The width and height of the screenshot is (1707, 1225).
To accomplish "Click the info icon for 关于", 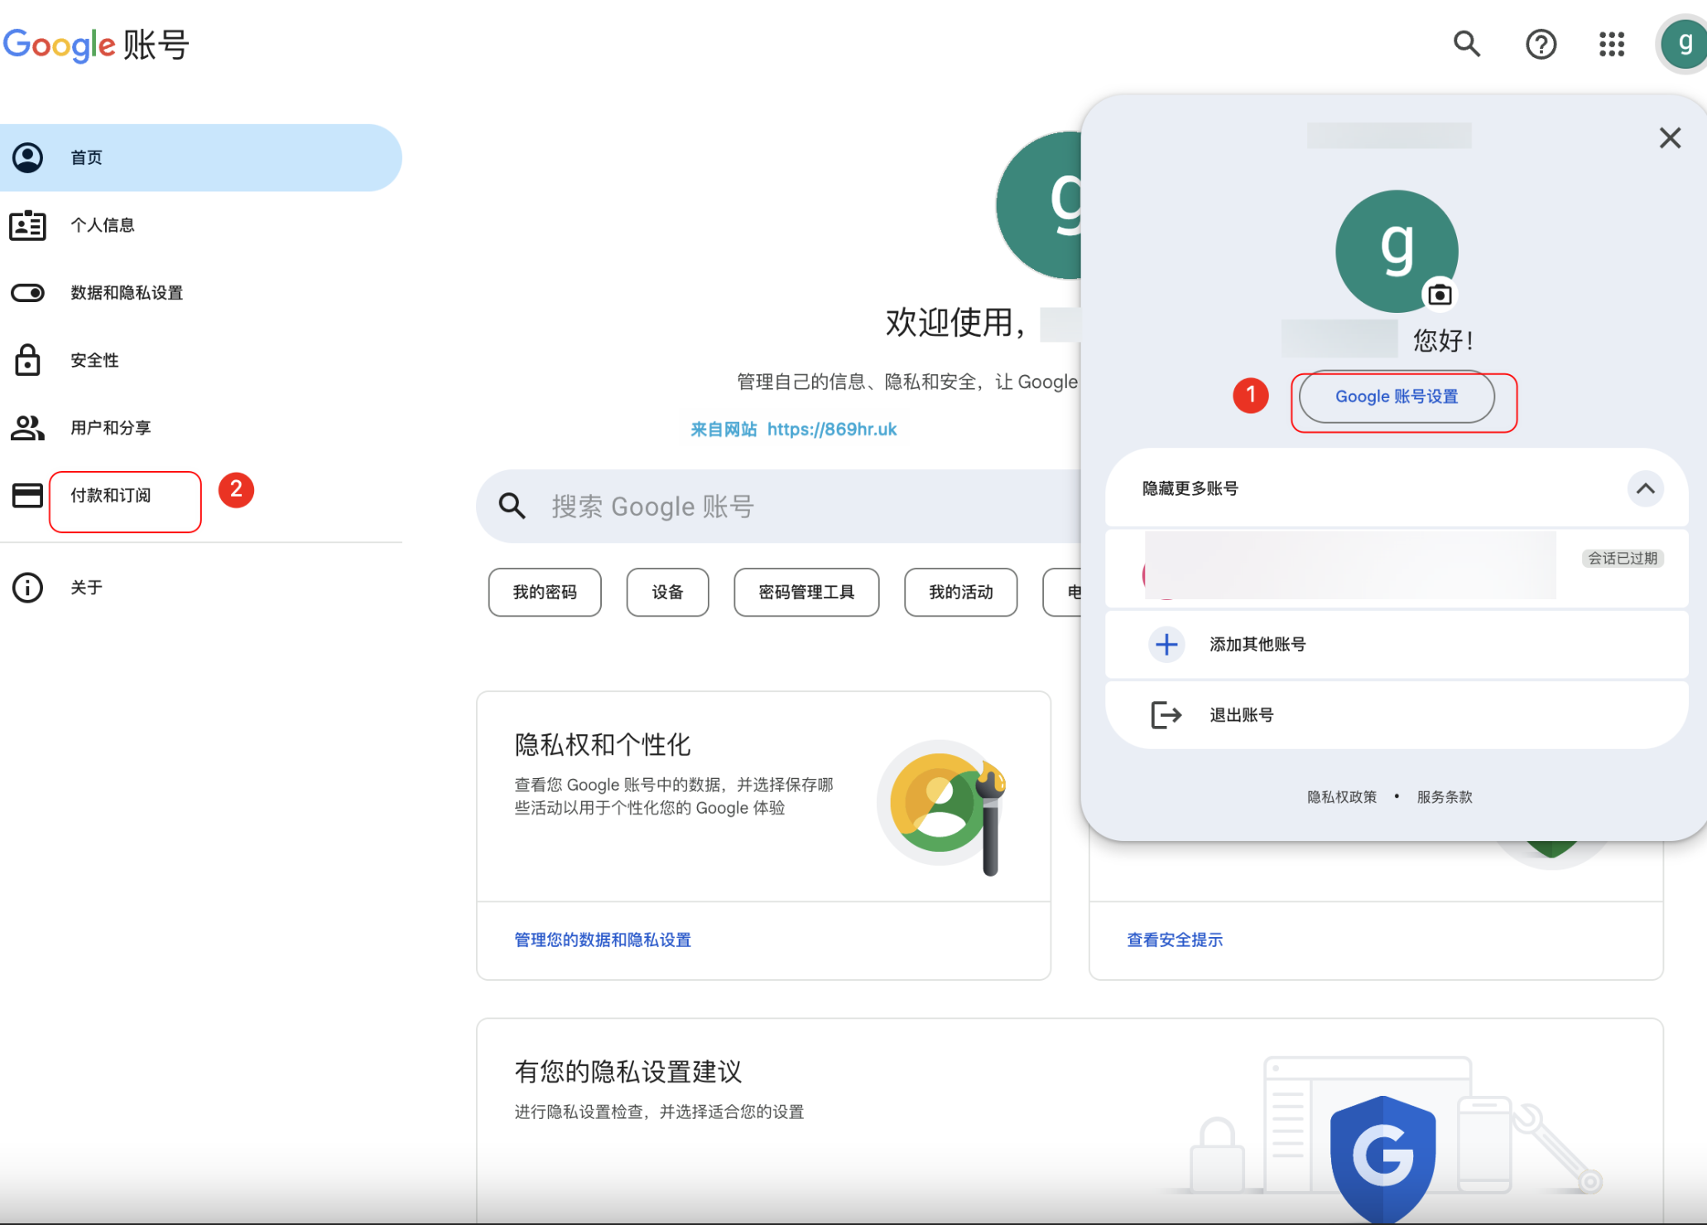I will coord(27,588).
